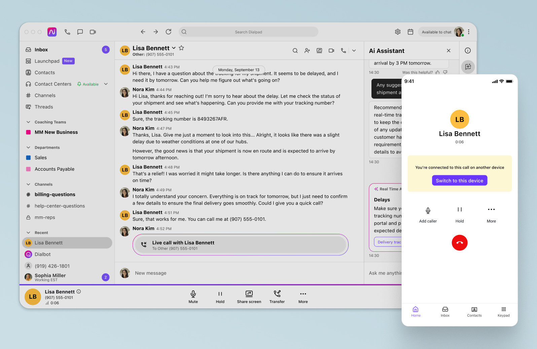
Task: Close the Ai Assistant panel
Action: pyautogui.click(x=449, y=50)
